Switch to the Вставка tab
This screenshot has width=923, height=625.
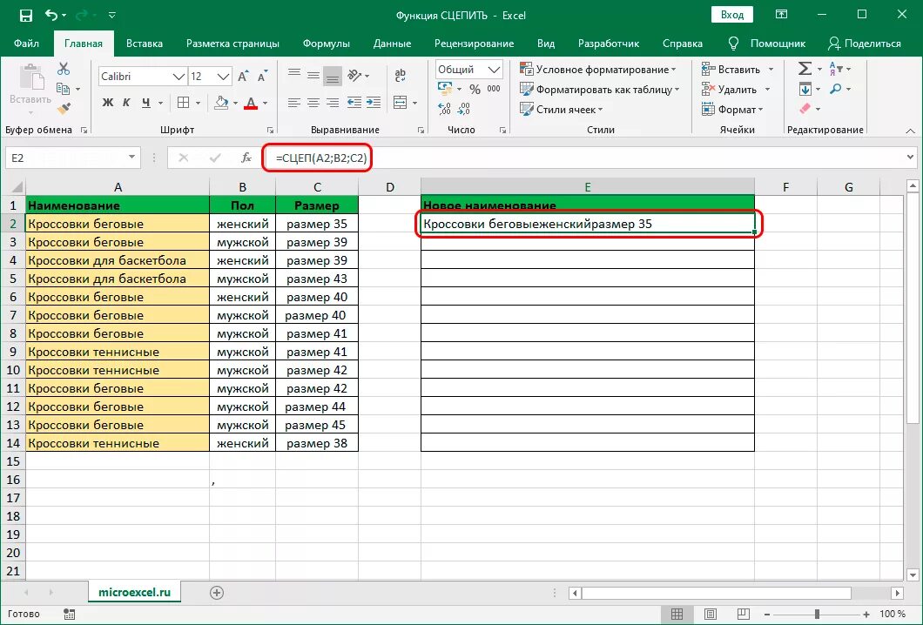145,43
